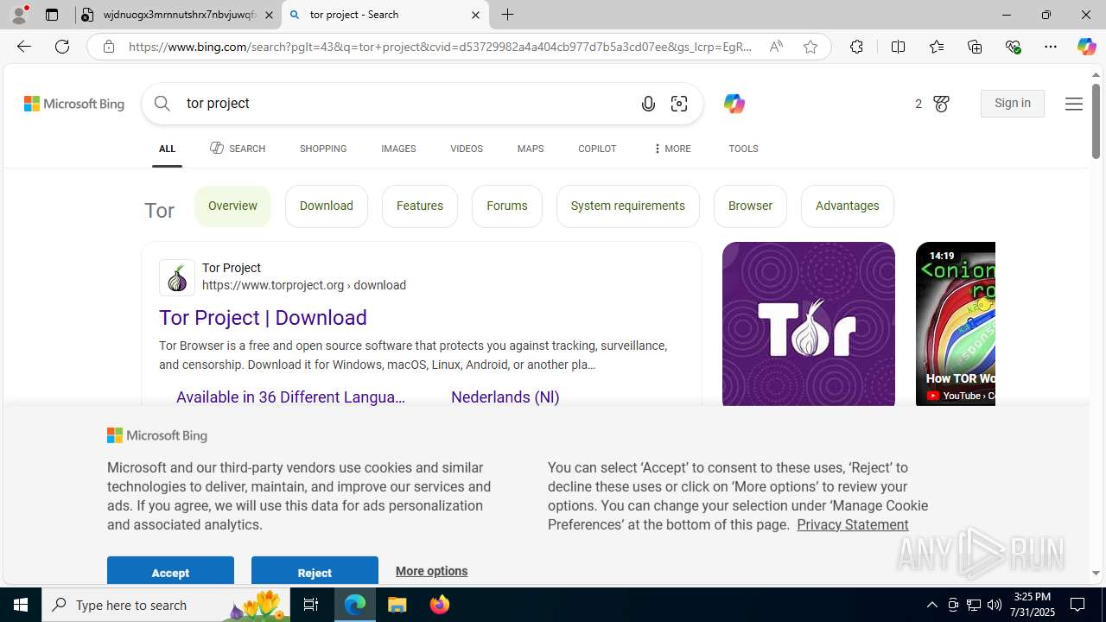Image resolution: width=1106 pixels, height=622 pixels.
Task: Select the System requirements chip
Action: tap(628, 206)
